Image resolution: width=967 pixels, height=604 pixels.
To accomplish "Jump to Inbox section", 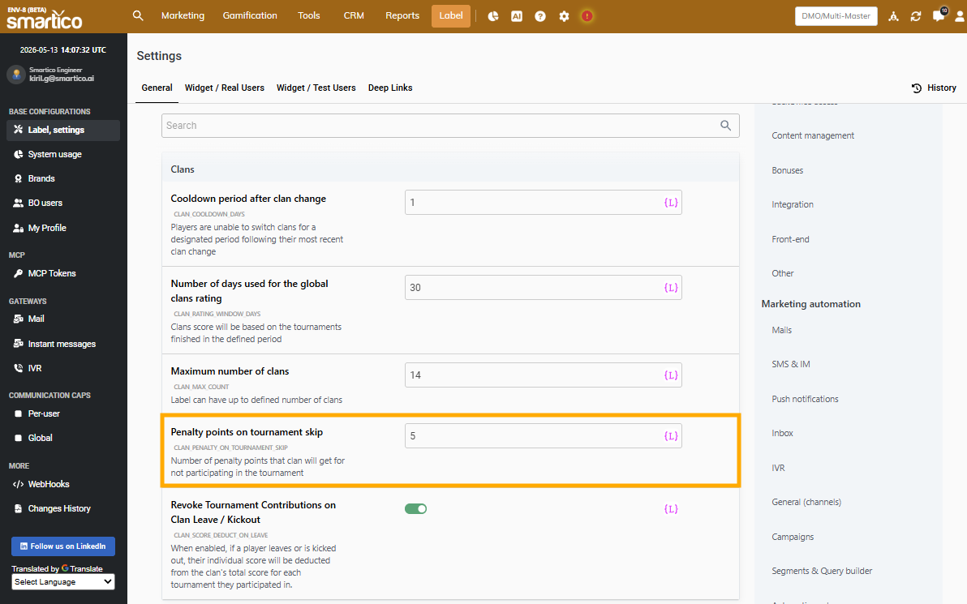I will tap(782, 433).
